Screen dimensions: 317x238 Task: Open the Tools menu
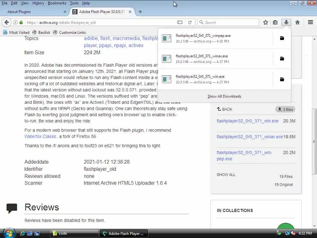pos(74,3)
